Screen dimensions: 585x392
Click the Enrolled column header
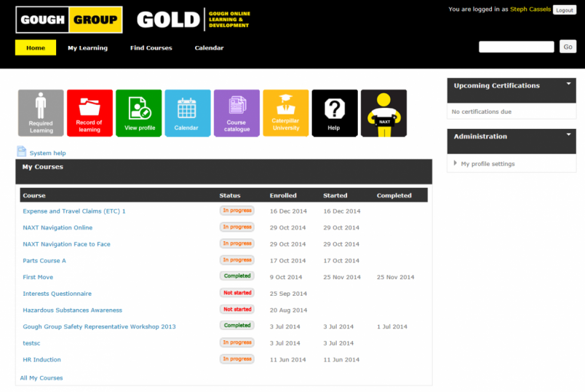point(283,195)
